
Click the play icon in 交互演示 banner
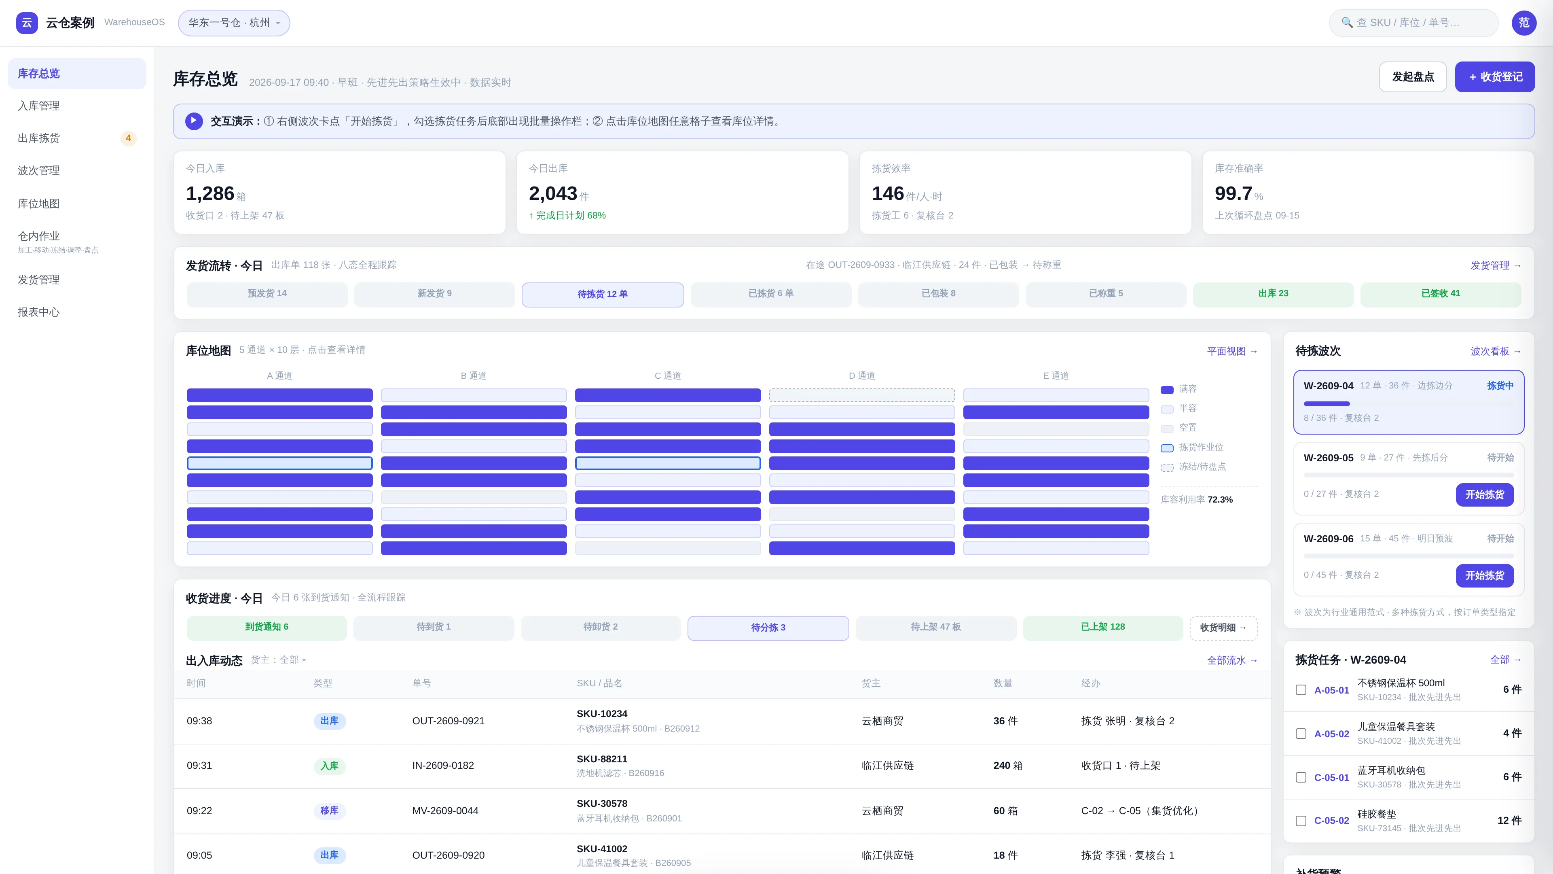click(194, 121)
